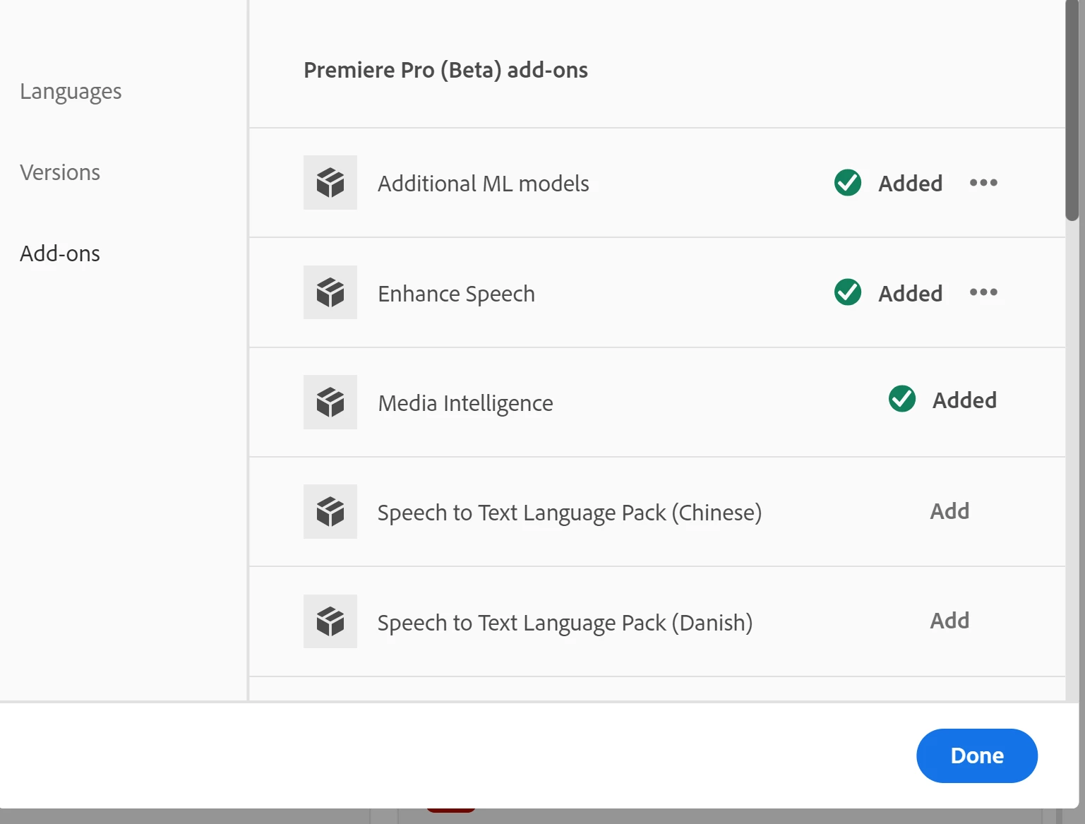Click Added status for Additional ML models

[x=911, y=184]
